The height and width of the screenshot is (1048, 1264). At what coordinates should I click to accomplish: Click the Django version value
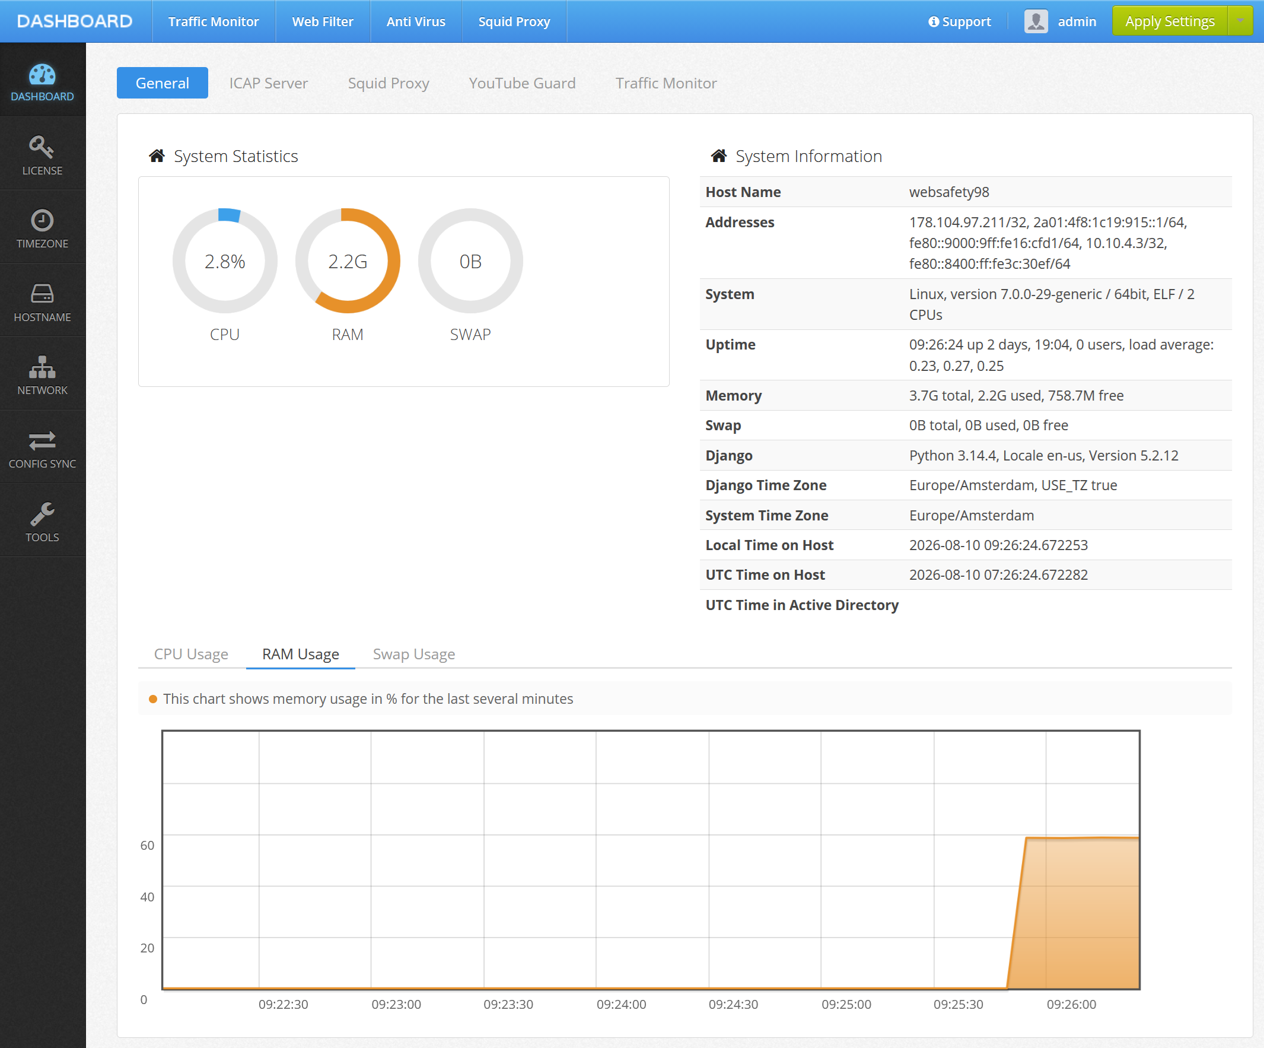1043,455
